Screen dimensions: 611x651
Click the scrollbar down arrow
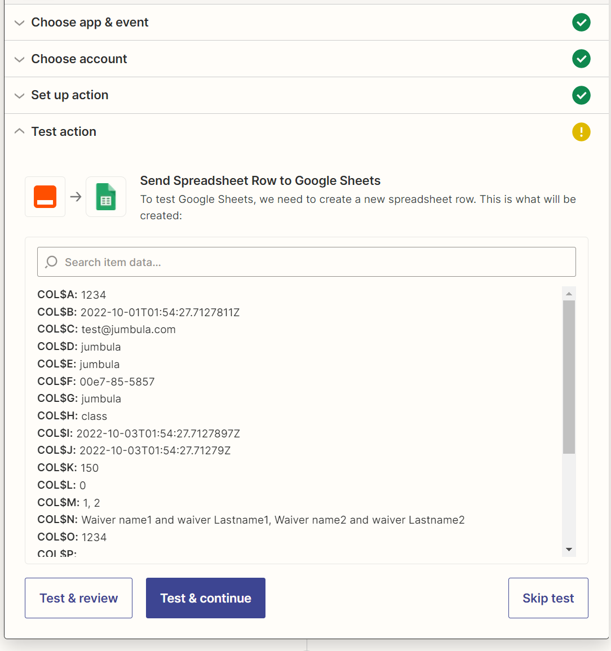[x=569, y=550]
